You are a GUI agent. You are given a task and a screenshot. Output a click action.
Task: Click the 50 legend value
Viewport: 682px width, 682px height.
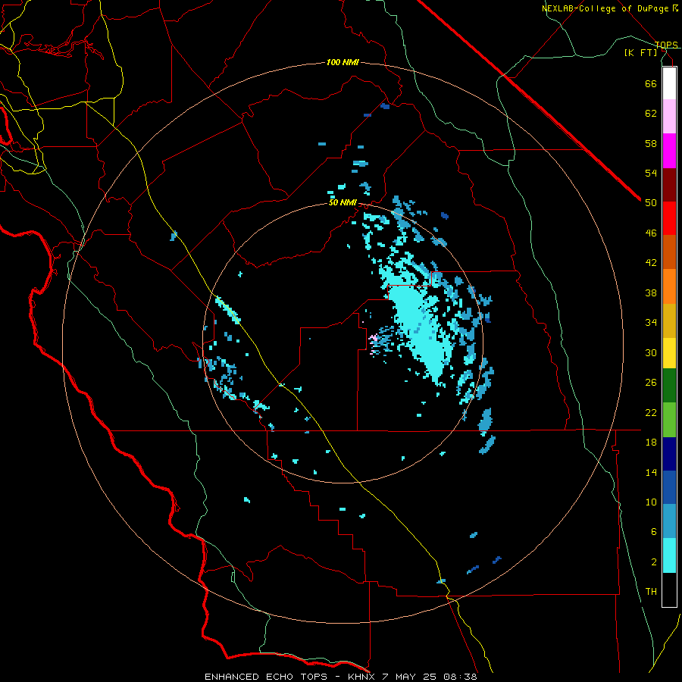point(651,203)
